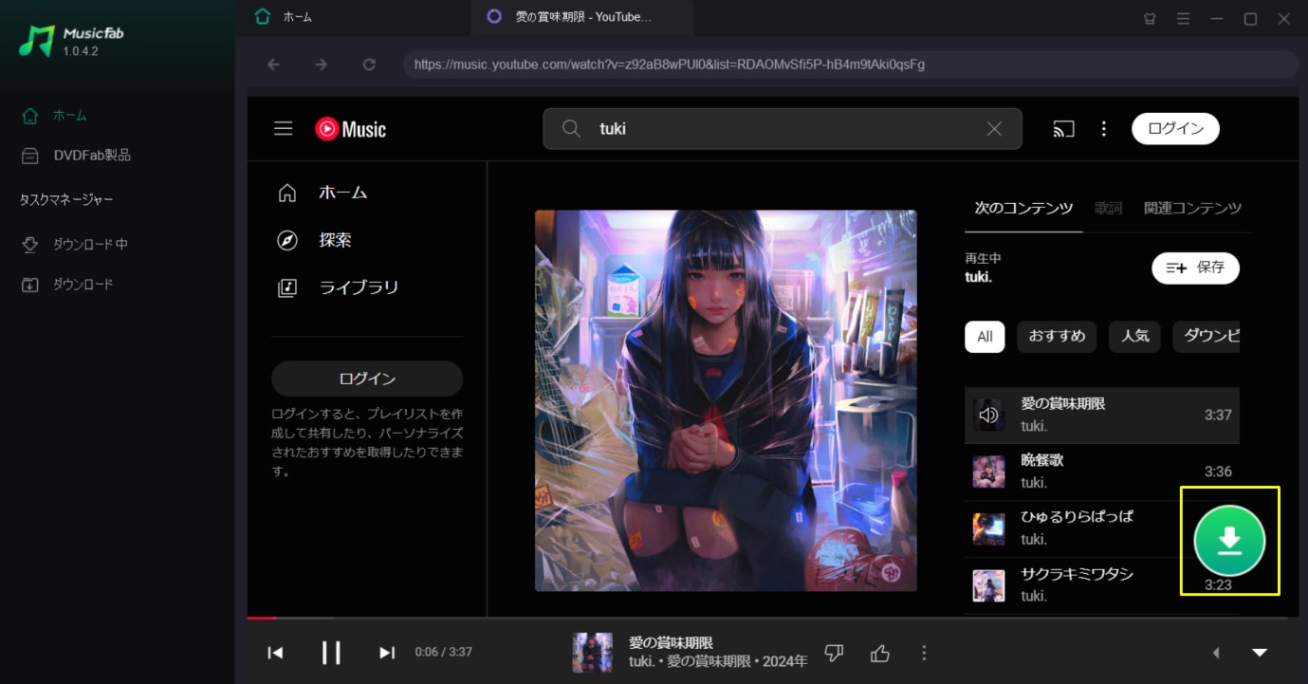
Task: Reload the current page
Action: pos(369,65)
